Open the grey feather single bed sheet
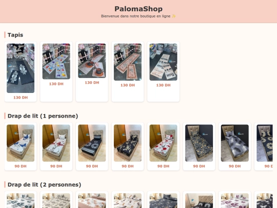This screenshot has height=208, width=277. [234, 143]
